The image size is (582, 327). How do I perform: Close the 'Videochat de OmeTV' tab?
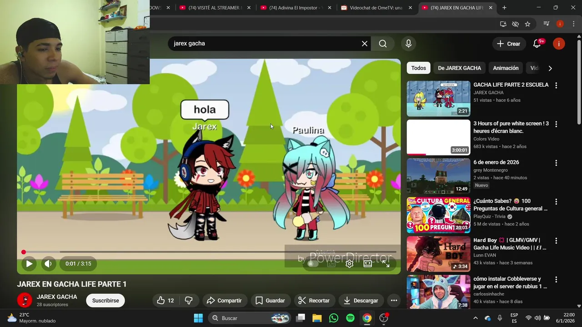(x=410, y=8)
